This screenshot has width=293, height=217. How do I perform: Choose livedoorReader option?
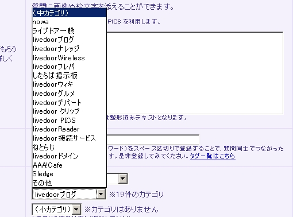70,129
